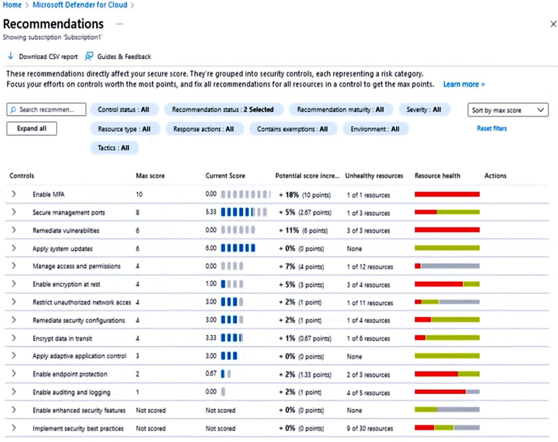Expand the Enable auditing and logging row
558x442 pixels.
pyautogui.click(x=14, y=392)
